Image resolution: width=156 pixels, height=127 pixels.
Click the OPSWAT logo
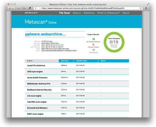(x=31, y=13)
